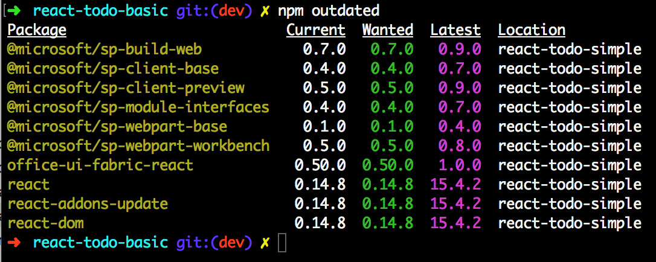This screenshot has height=262, width=656.
Task: Select the @microsoft/sp-client-preview package name
Action: click(x=126, y=88)
